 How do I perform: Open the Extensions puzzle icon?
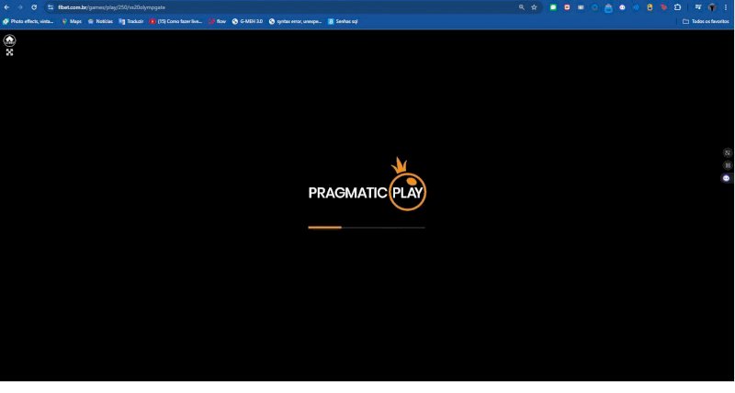pos(677,7)
